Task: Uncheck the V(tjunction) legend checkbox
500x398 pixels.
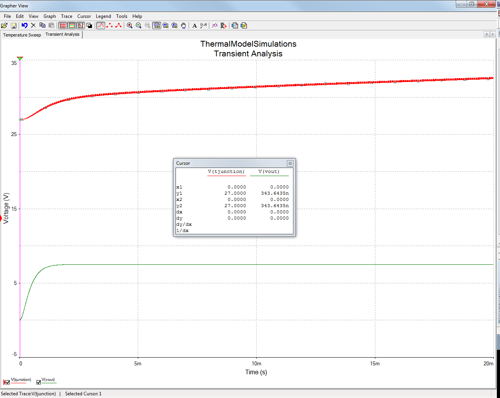Action: tap(7, 382)
